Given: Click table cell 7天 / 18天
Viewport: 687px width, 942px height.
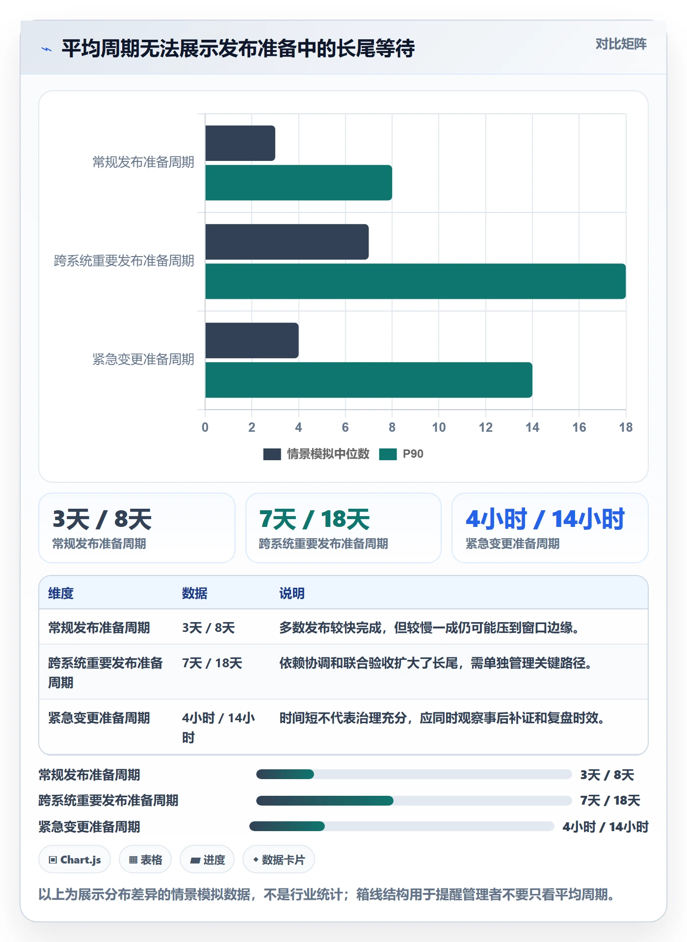Looking at the screenshot, I should (x=212, y=663).
